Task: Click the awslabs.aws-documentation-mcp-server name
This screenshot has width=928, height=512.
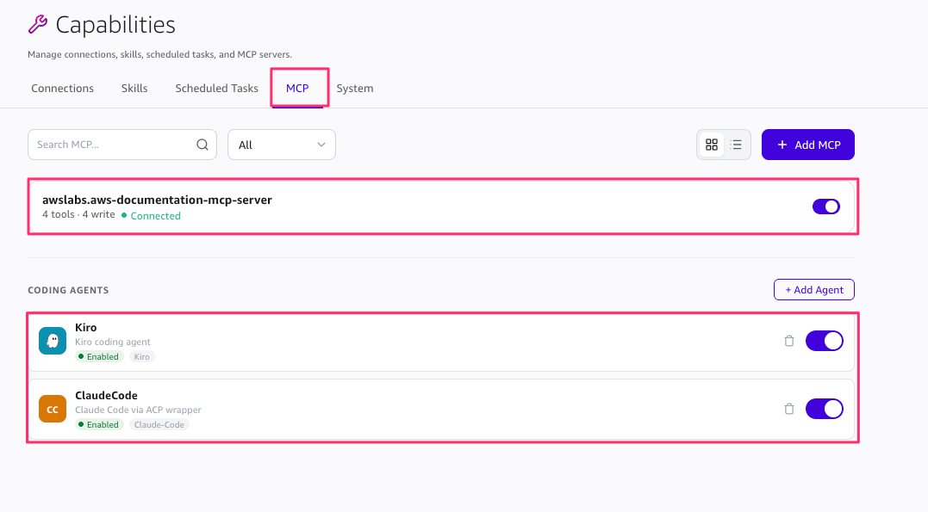Action: point(157,200)
